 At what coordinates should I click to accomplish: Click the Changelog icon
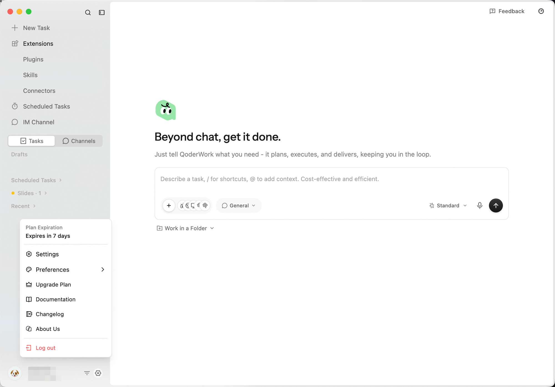29,314
